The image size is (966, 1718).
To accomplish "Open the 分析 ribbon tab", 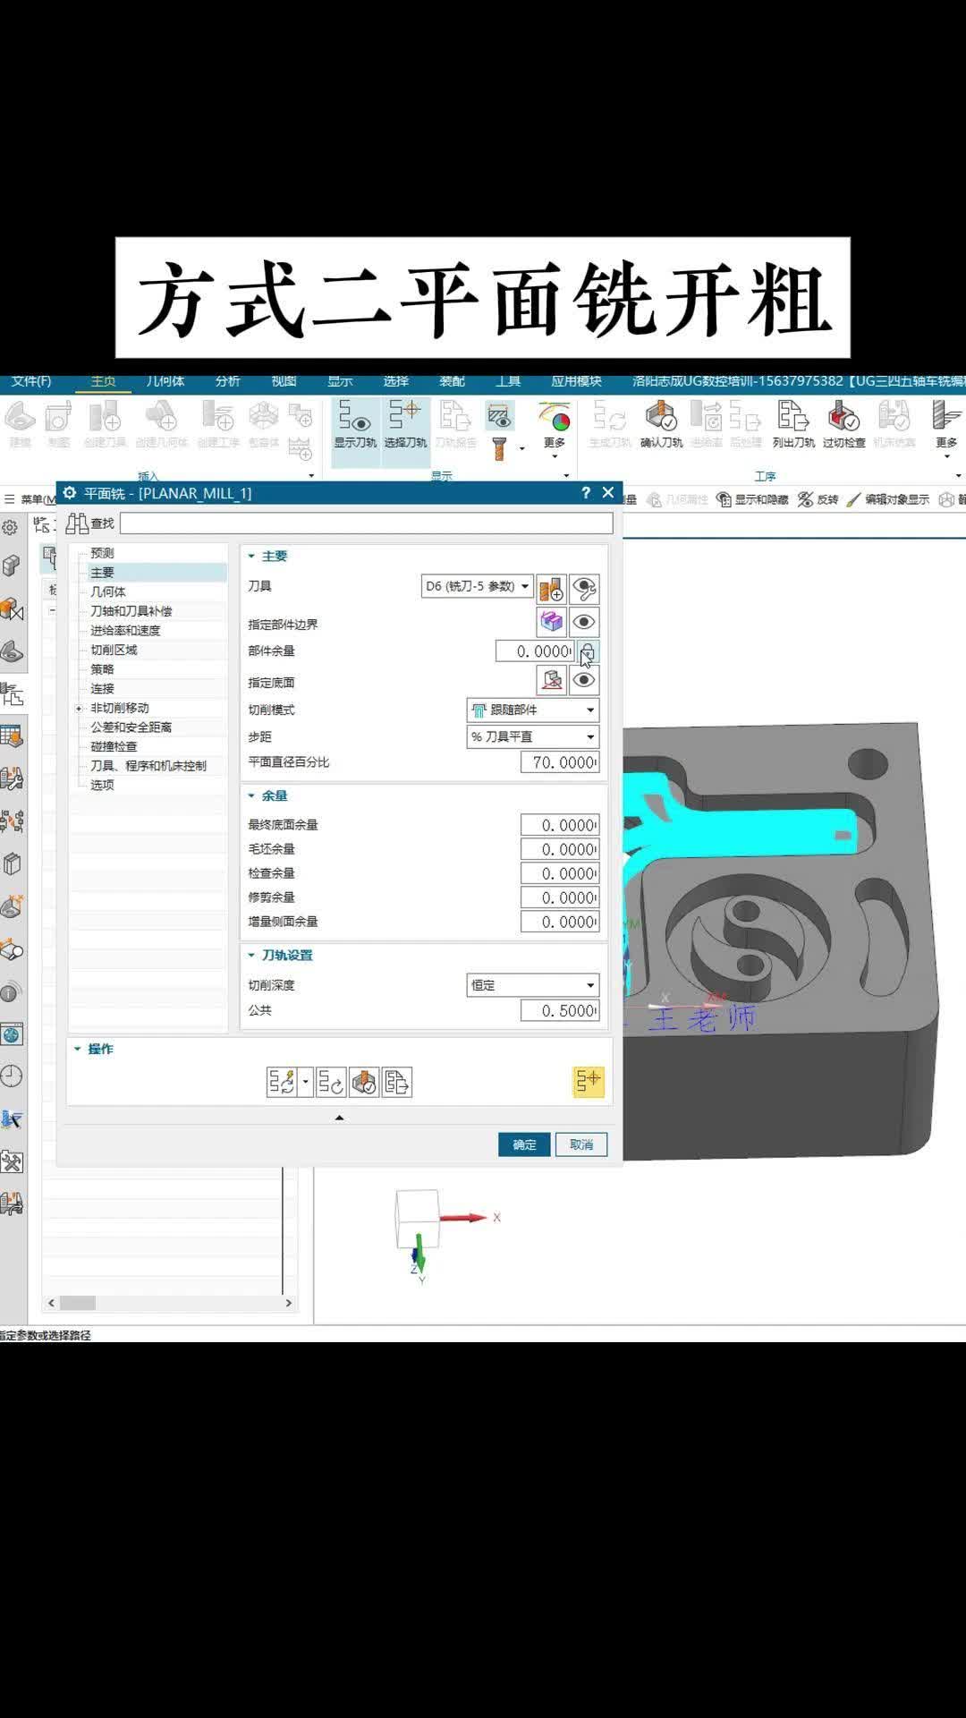I will [227, 381].
